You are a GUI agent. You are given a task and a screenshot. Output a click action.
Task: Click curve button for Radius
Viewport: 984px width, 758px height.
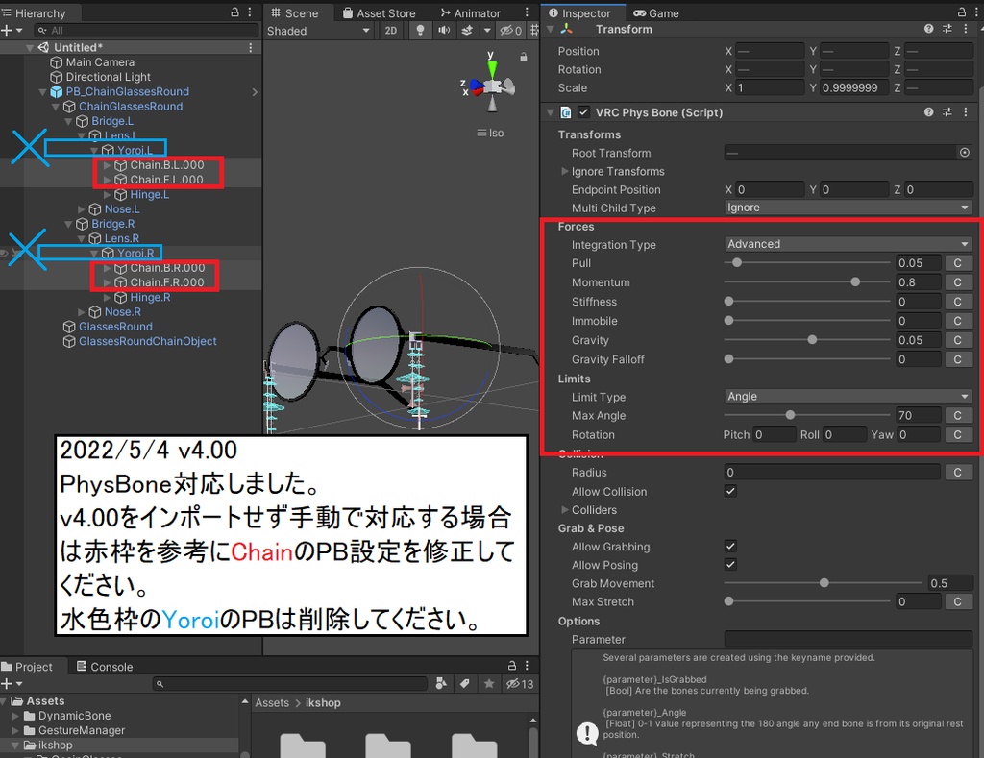click(x=958, y=472)
